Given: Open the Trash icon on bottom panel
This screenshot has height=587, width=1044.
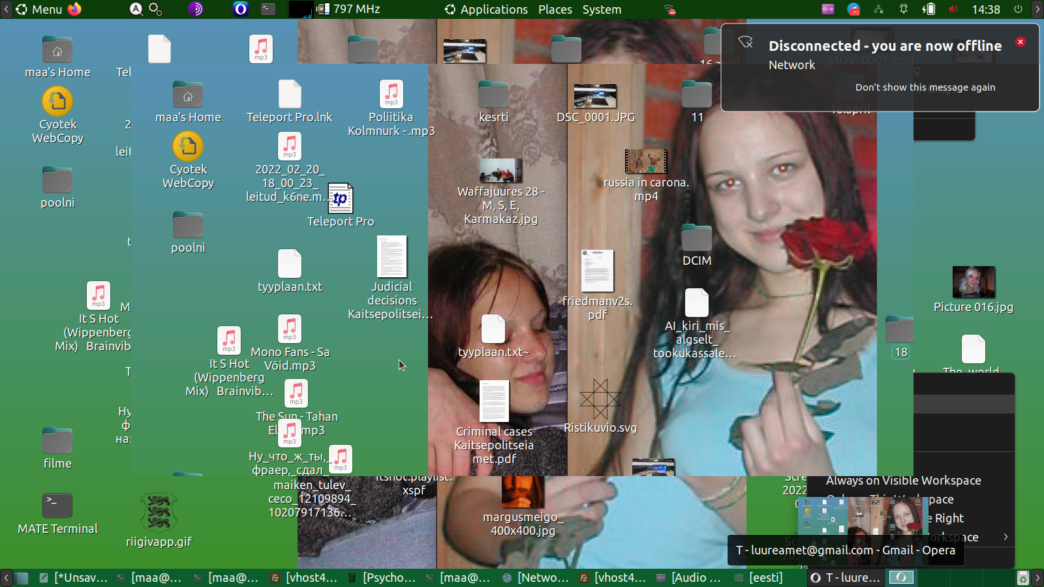Looking at the screenshot, I should click(1022, 578).
